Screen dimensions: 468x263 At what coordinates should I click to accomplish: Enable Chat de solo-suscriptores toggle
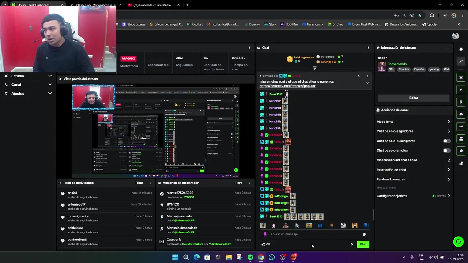coord(447,141)
